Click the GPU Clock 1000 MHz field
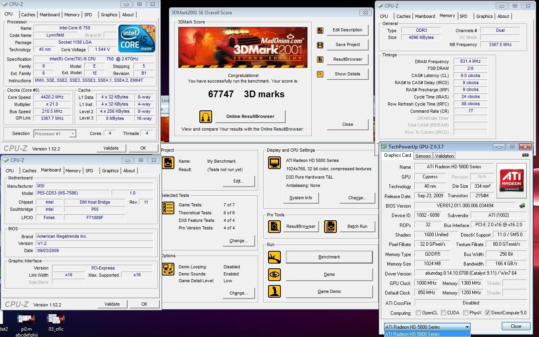 (427, 283)
